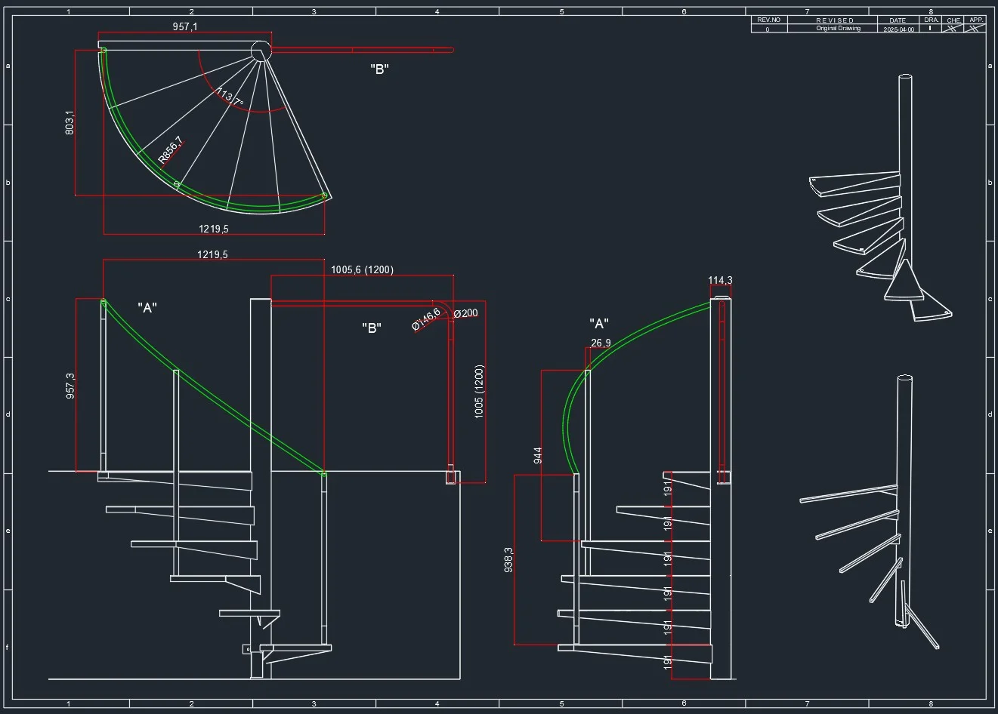
Task: Click the 944 vertical dimension label
Action: (537, 456)
